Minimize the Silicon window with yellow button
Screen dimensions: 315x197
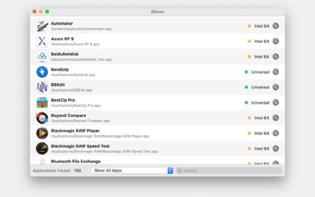pos(41,12)
